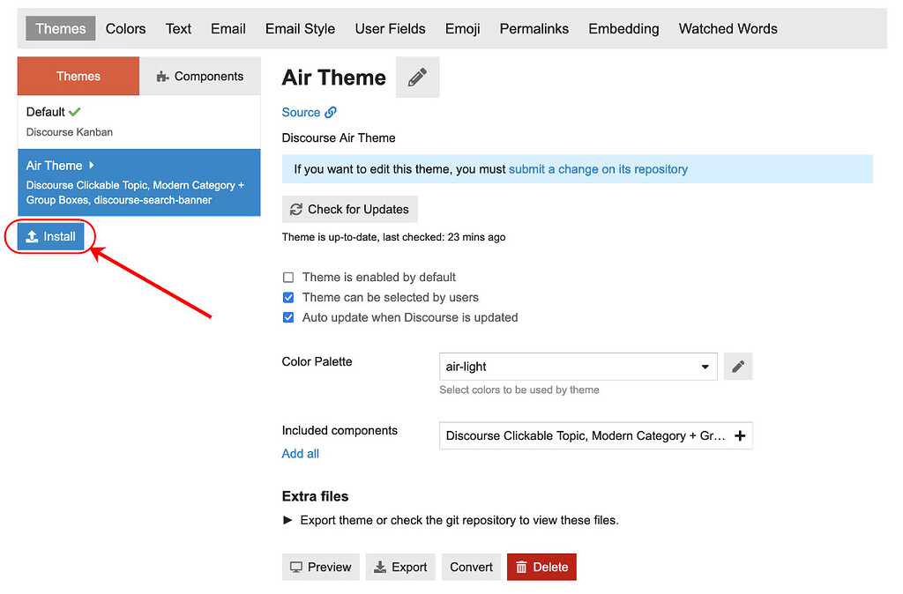
Task: Switch to the Colors tab
Action: (125, 28)
